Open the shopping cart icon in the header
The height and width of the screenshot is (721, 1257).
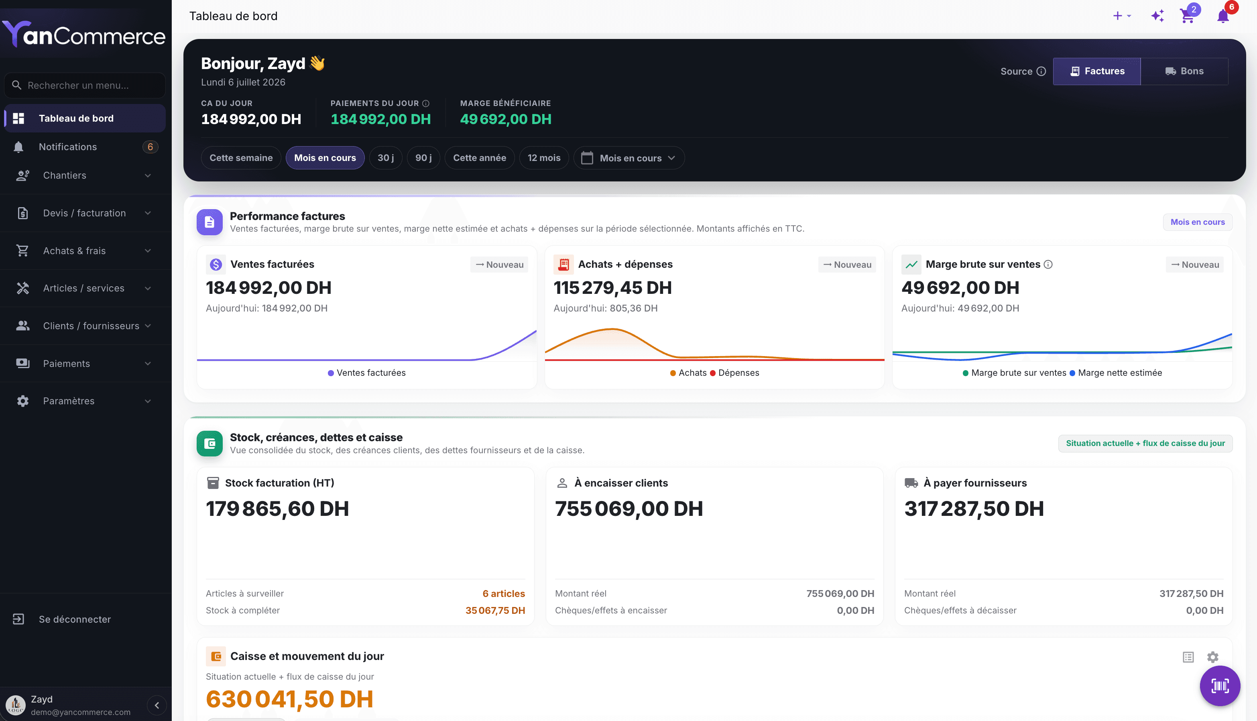tap(1187, 16)
